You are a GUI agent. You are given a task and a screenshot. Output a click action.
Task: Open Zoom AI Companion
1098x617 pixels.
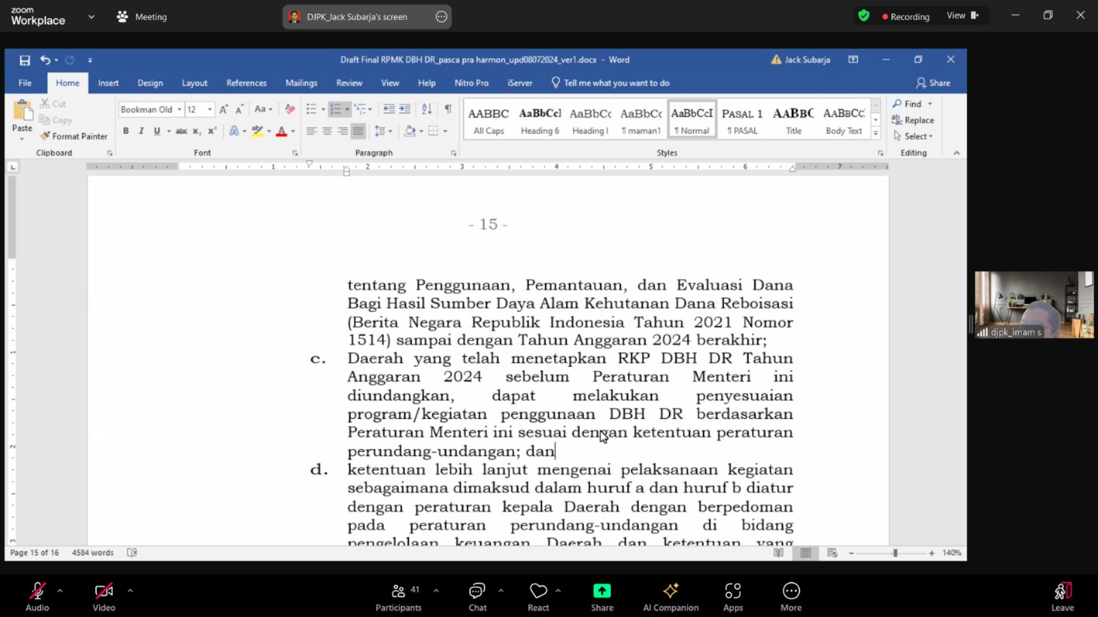[671, 596]
